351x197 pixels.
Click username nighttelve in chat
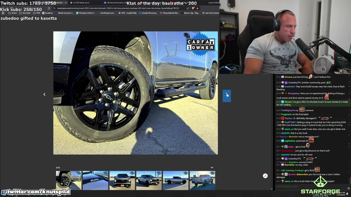tap(290, 141)
